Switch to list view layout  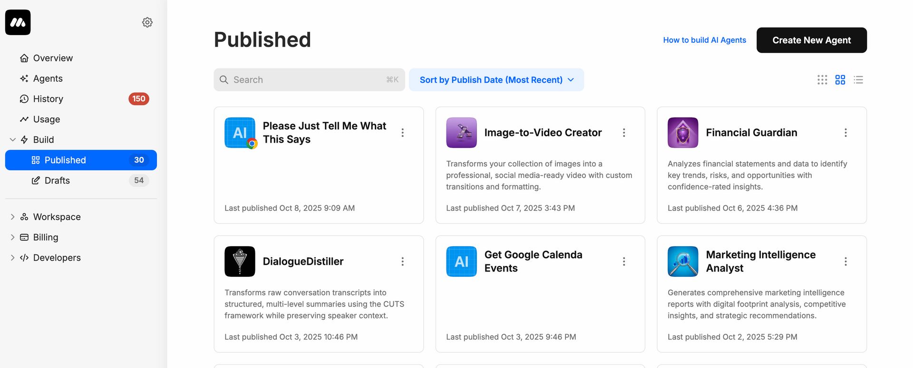coord(858,80)
